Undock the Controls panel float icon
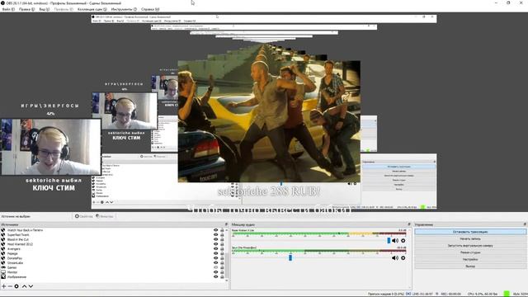 [525, 224]
